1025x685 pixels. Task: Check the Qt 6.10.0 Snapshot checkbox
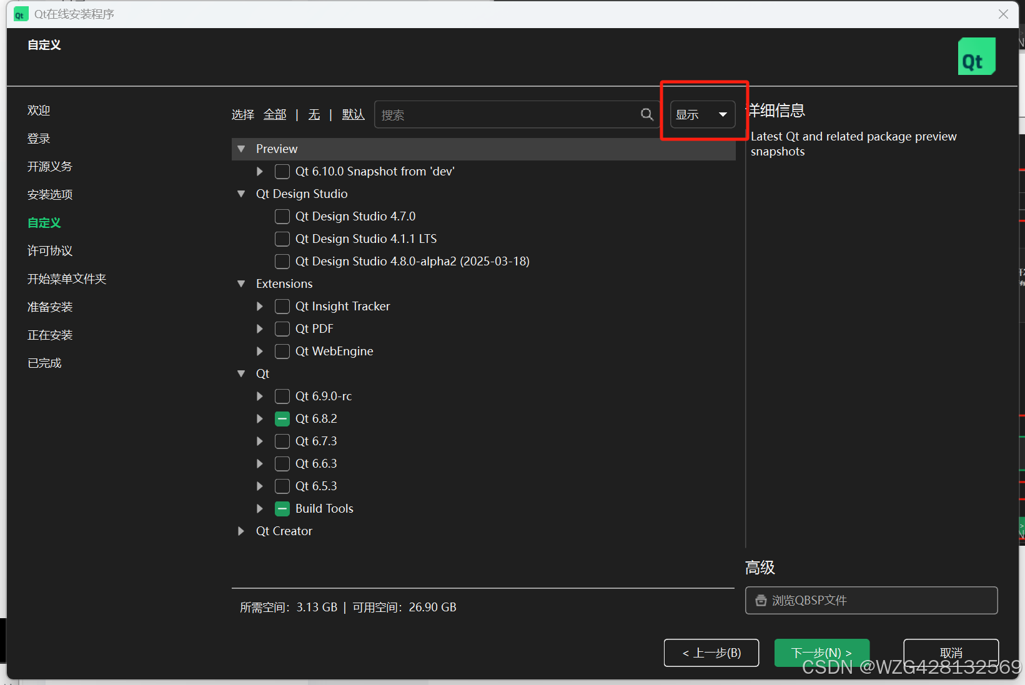click(x=282, y=171)
